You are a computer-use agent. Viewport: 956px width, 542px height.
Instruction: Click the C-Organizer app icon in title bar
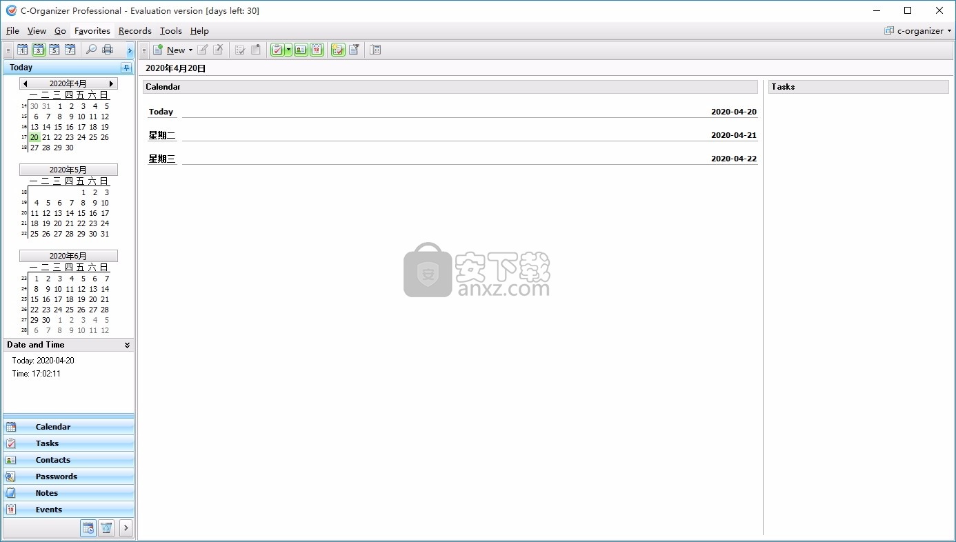[x=11, y=10]
